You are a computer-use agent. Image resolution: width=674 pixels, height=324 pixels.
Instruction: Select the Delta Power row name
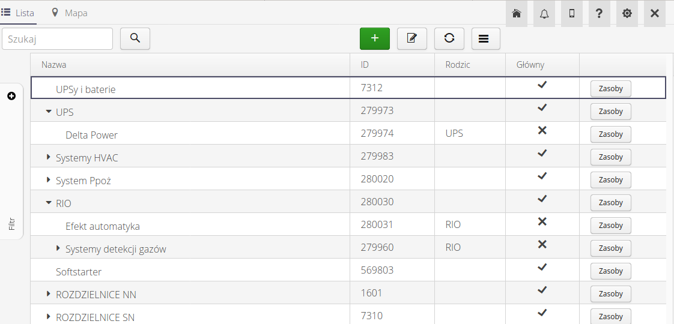tap(91, 135)
